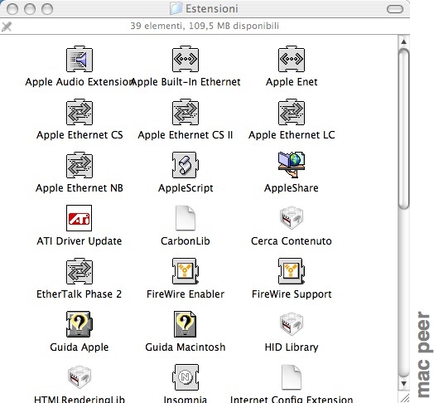Toggle the toolbar pill button
The image size is (434, 403).
click(395, 9)
